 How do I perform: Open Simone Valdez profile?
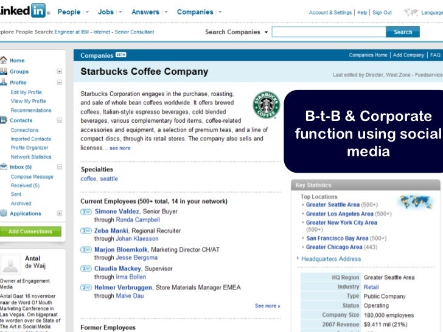pos(117,212)
